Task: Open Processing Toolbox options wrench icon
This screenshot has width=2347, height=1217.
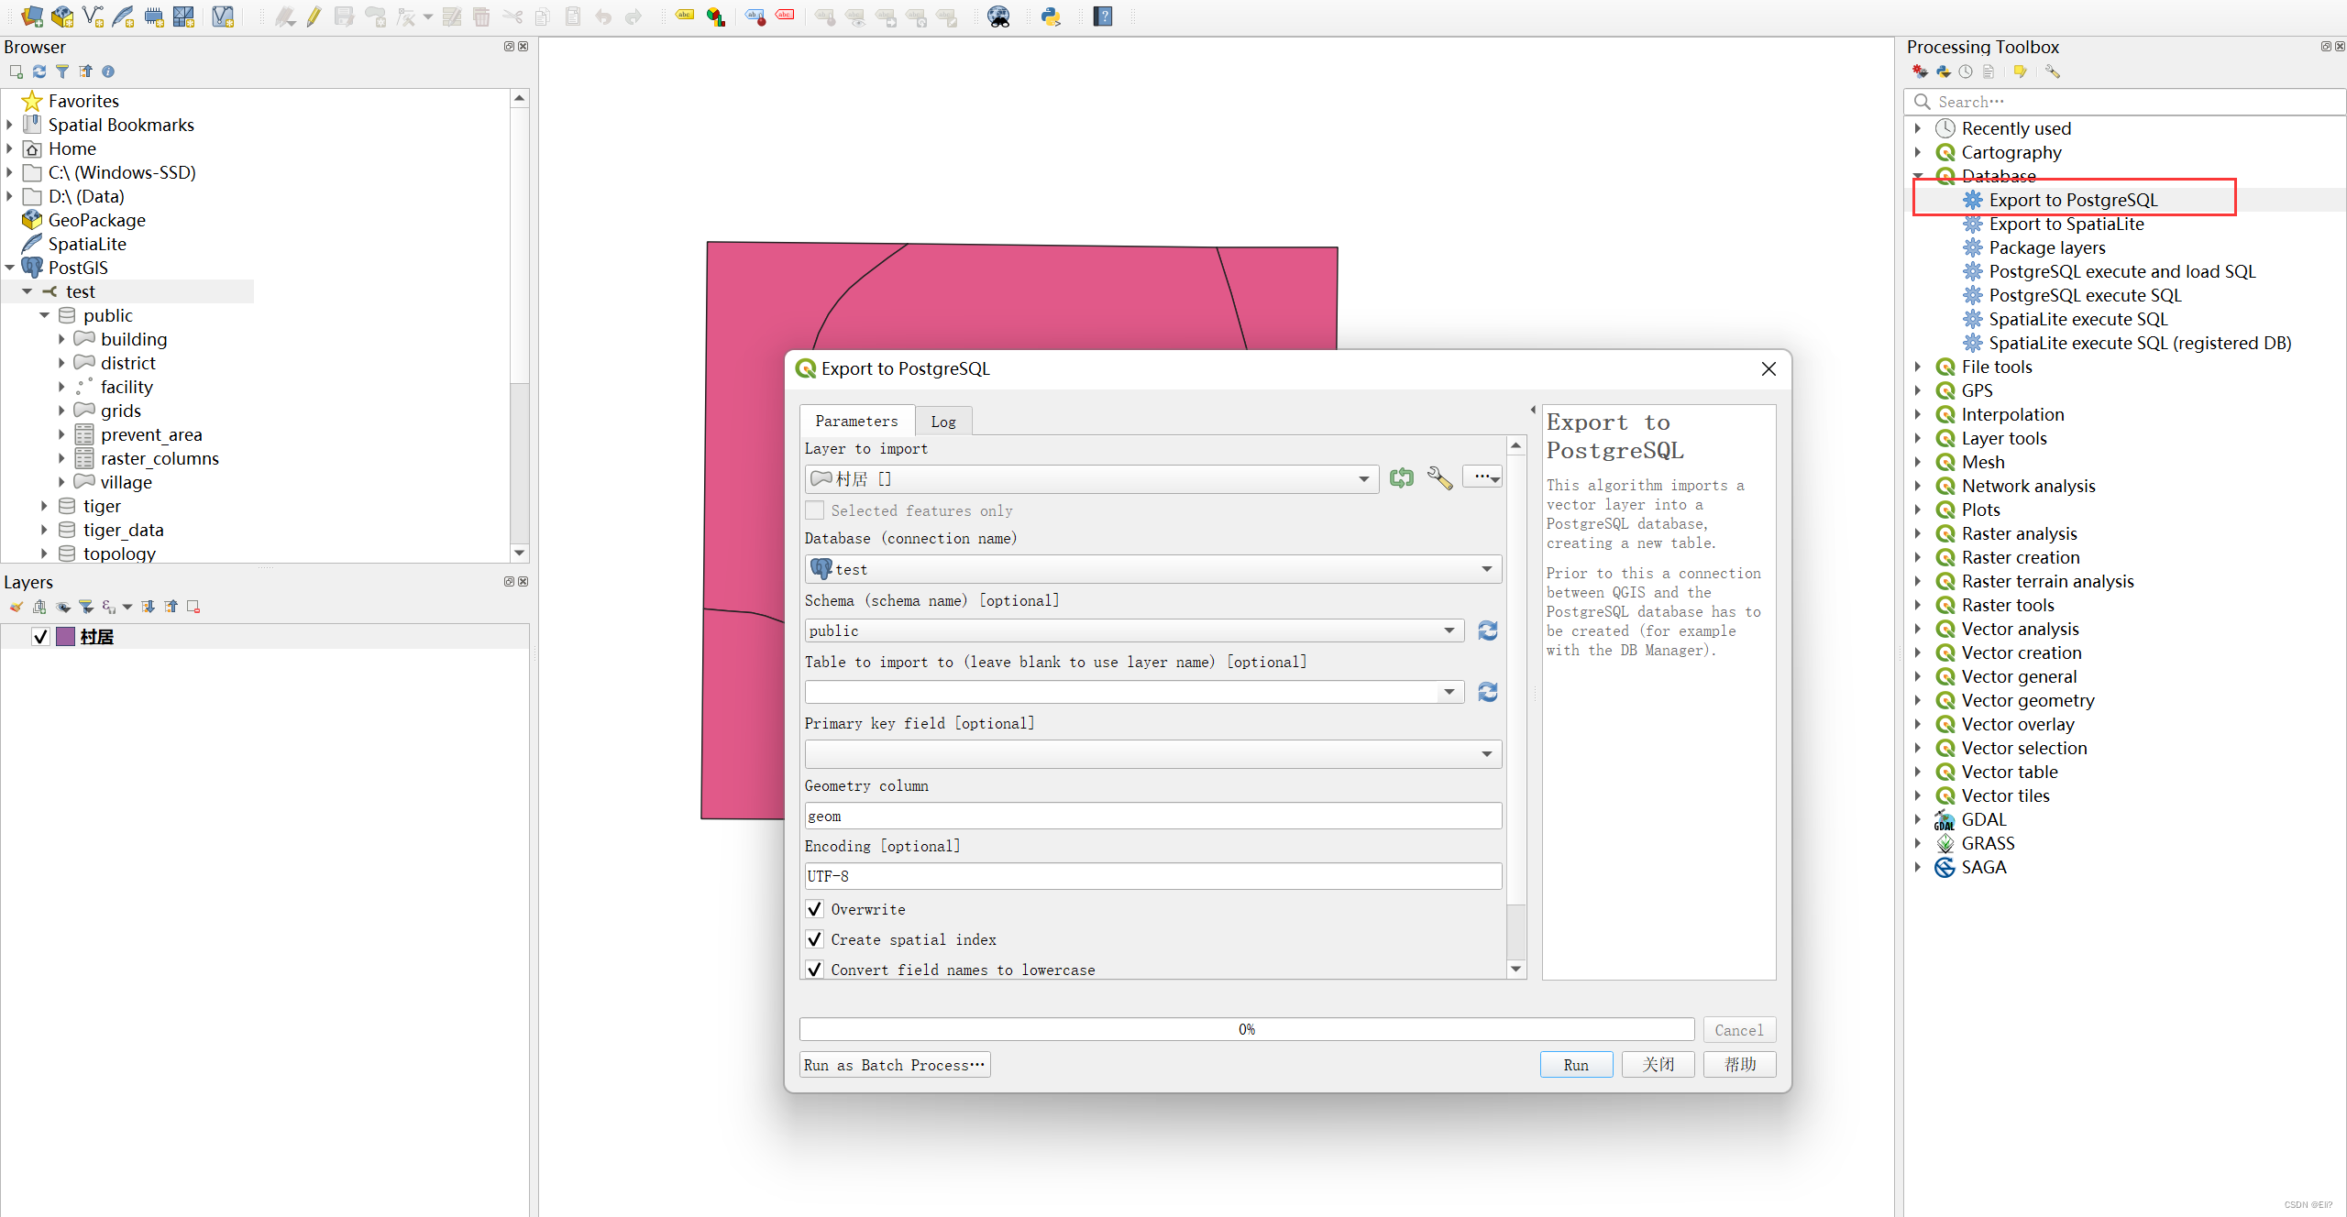Action: click(x=2052, y=71)
